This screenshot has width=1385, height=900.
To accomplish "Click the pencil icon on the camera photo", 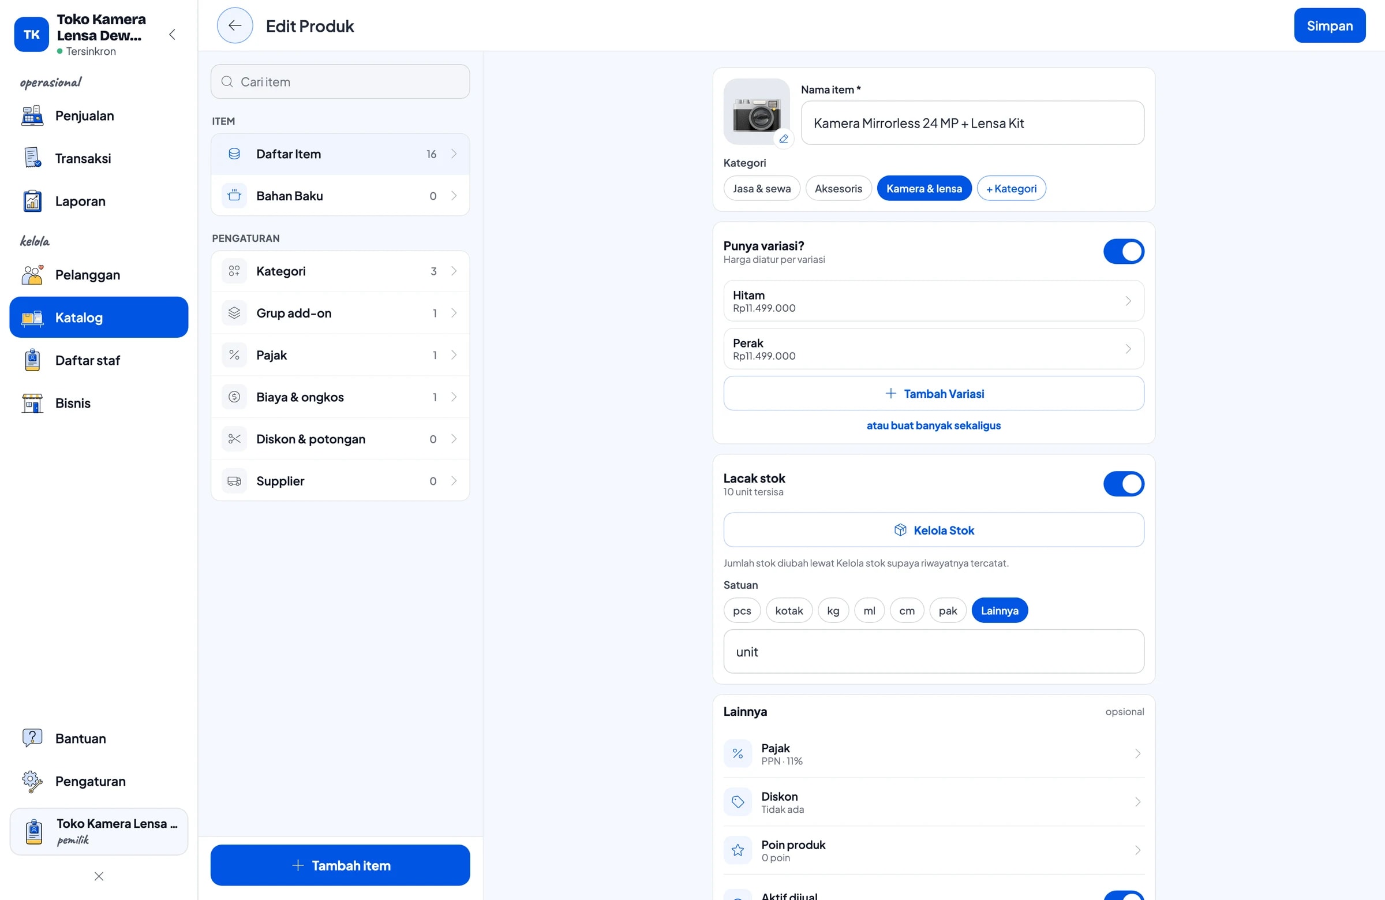I will [784, 139].
